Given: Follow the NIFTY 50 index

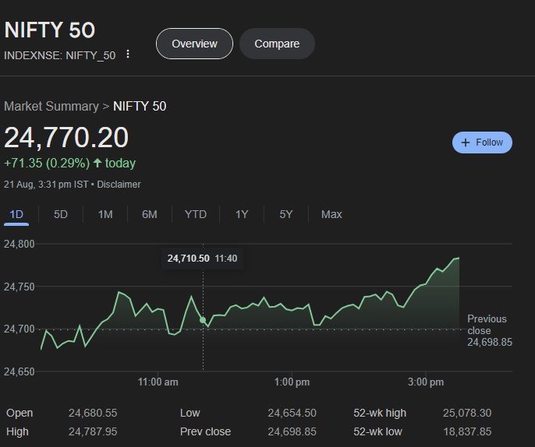Looking at the screenshot, I should (x=482, y=143).
